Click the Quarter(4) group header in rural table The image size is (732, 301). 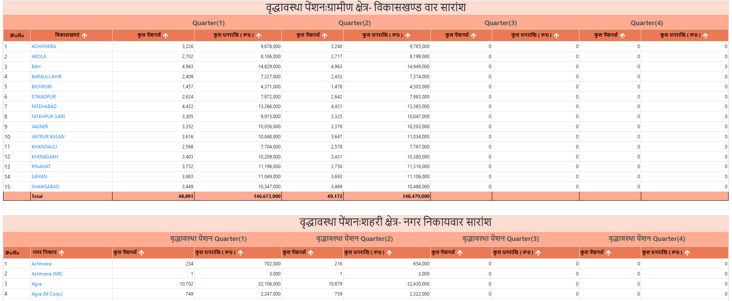tap(647, 23)
